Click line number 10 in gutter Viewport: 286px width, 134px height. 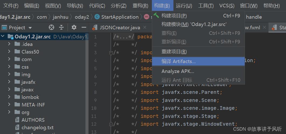94,108
